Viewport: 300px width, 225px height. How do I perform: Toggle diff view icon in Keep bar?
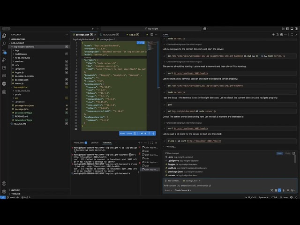(135, 133)
